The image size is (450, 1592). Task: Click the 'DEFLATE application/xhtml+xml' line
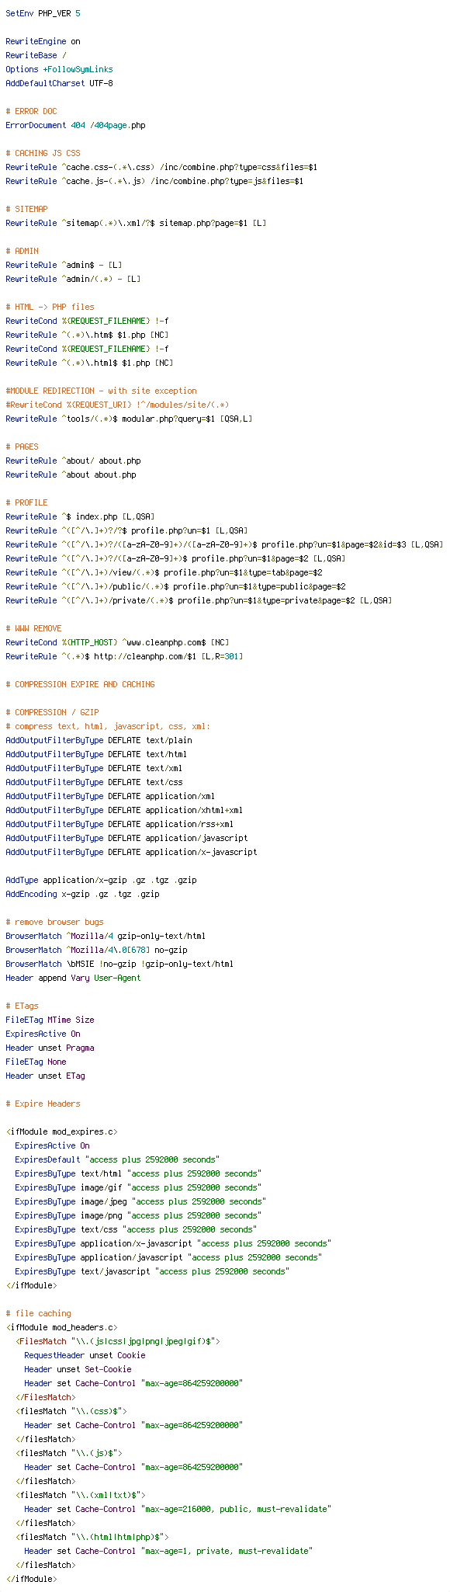tap(124, 811)
